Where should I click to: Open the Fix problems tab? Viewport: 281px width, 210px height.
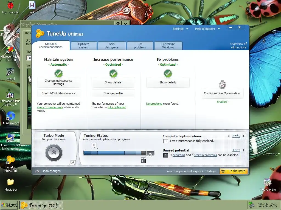tap(140, 46)
